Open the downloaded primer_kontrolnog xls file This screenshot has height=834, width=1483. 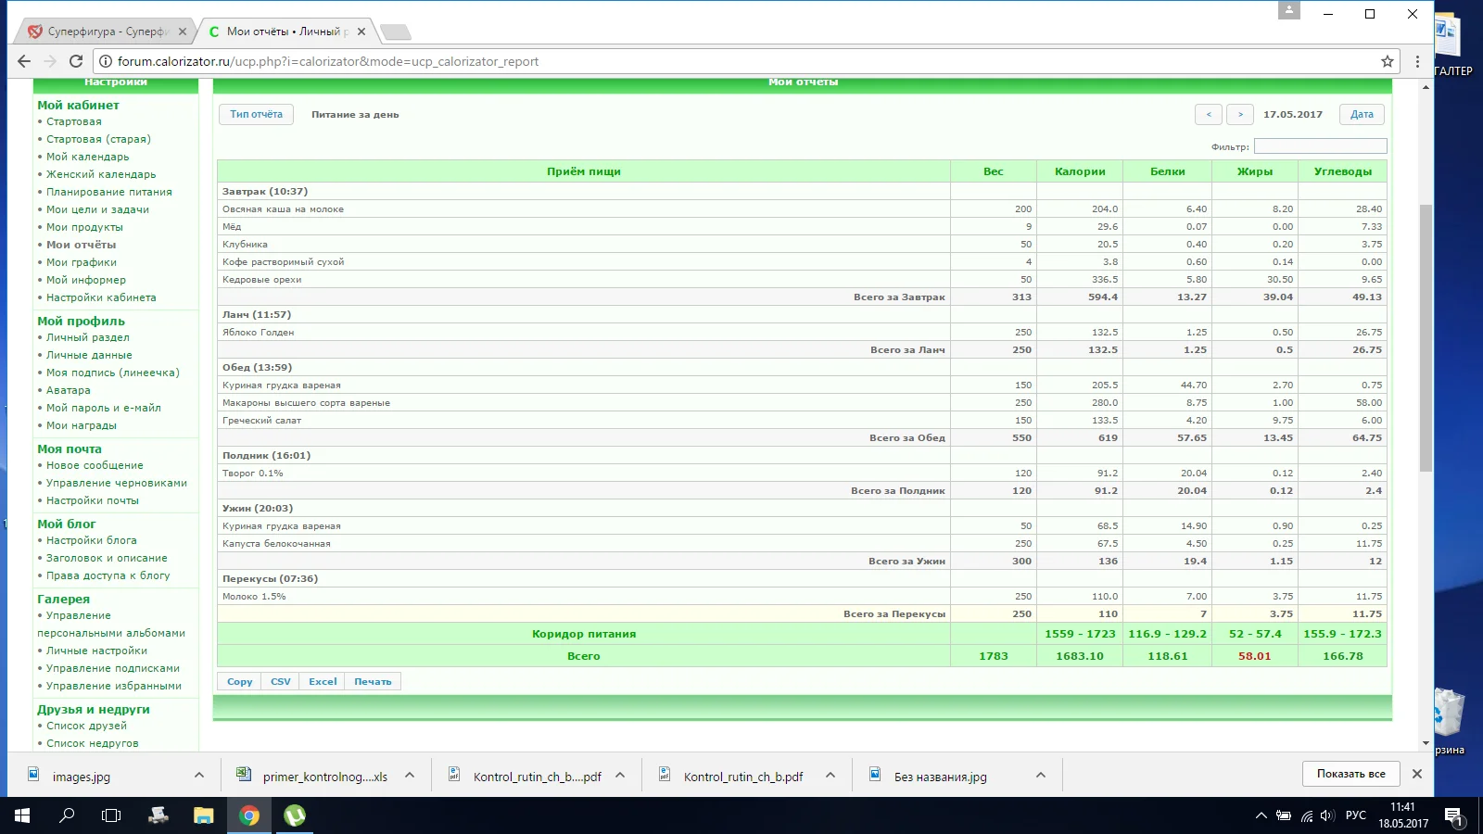coord(324,777)
